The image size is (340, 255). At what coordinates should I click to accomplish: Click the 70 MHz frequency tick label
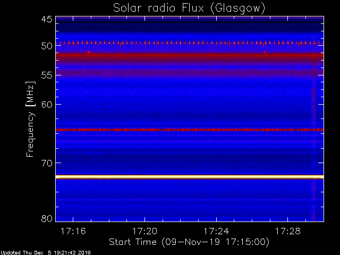47,163
